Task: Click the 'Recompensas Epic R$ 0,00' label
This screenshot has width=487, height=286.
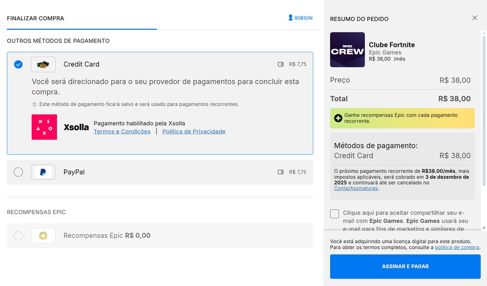Action: click(x=107, y=236)
